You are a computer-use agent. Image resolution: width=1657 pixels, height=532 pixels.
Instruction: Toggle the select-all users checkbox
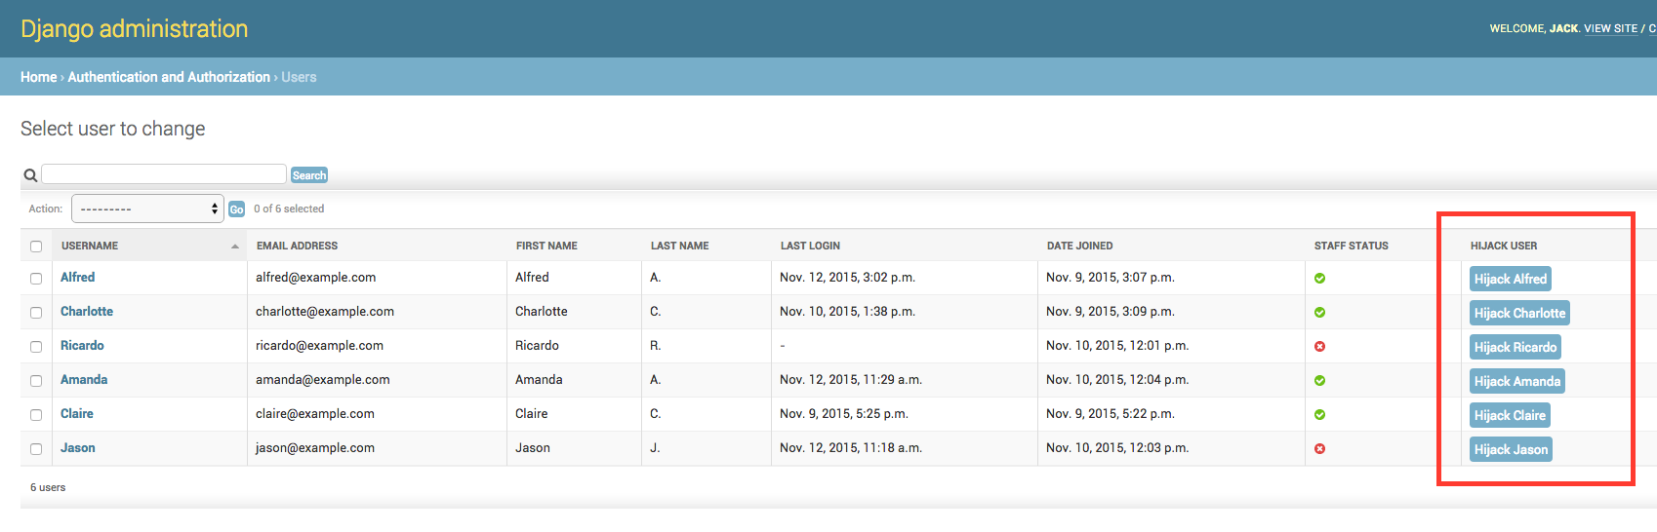(36, 247)
